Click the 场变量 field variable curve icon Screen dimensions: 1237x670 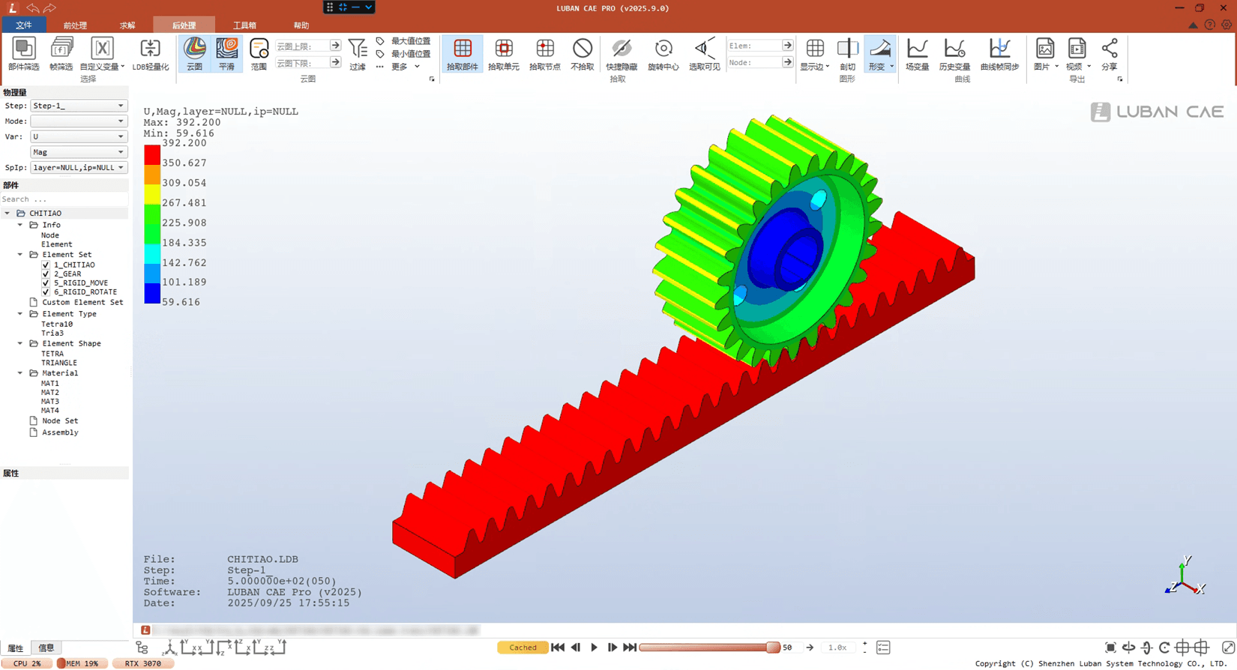click(x=917, y=53)
